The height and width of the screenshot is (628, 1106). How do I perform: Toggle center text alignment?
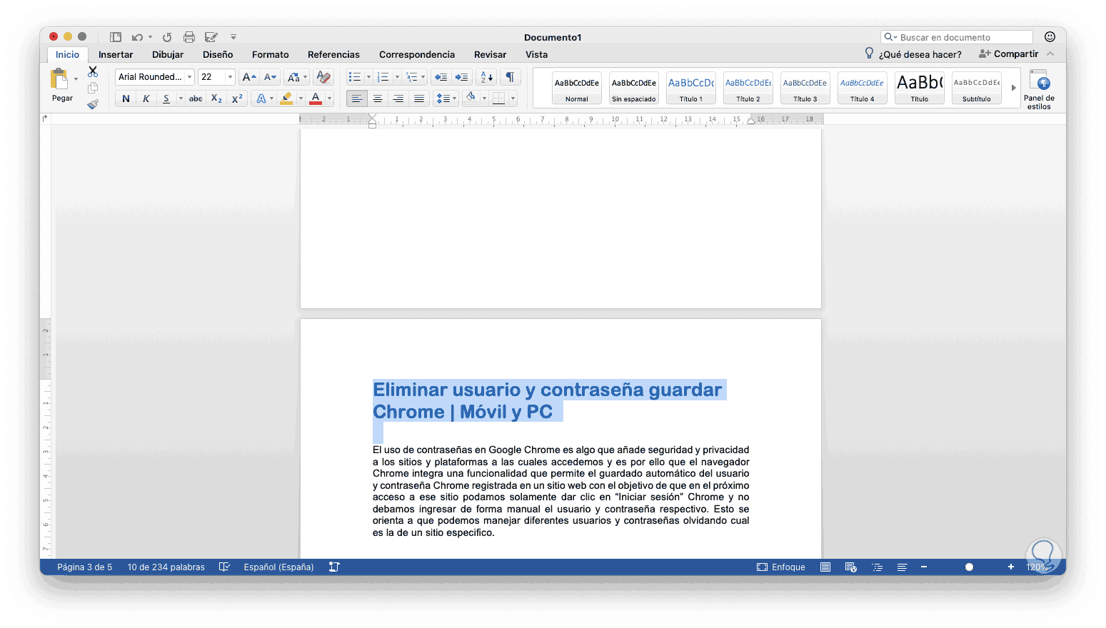click(x=378, y=98)
